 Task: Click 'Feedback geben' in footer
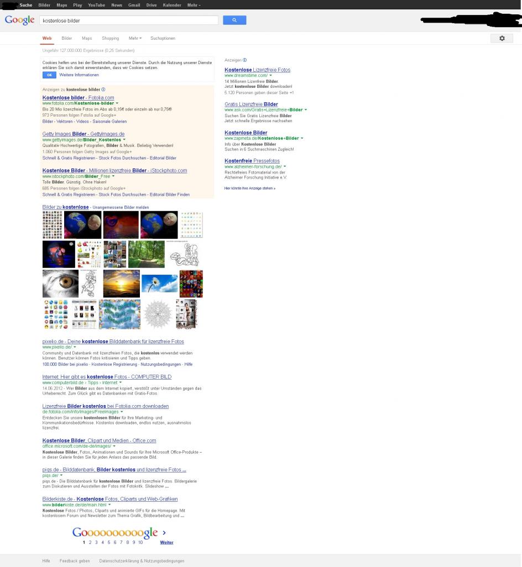[75, 561]
